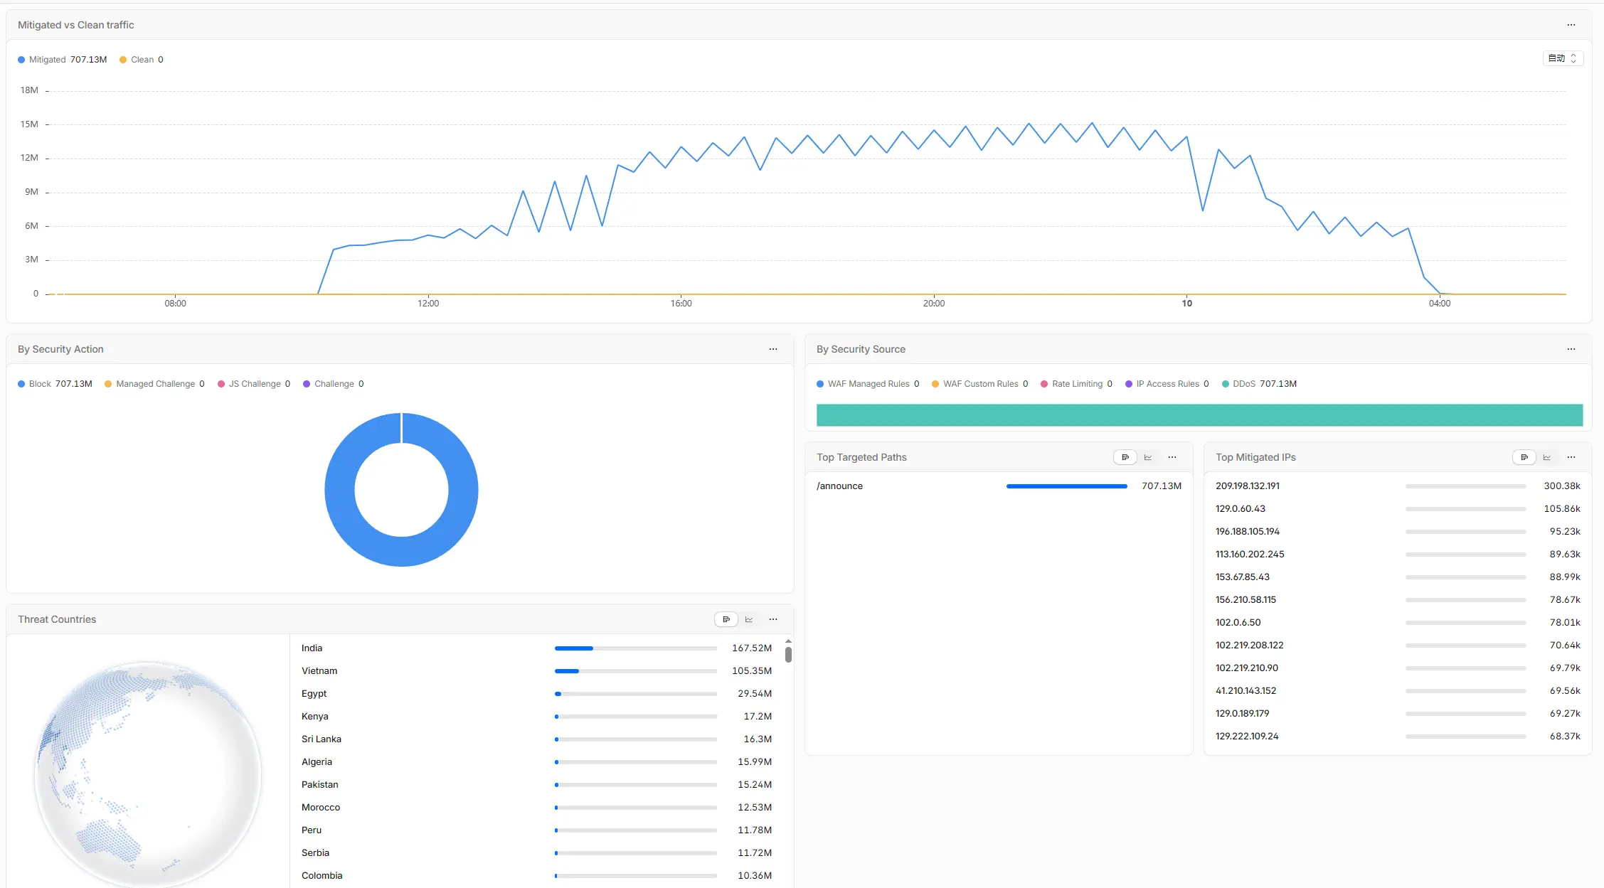
Task: Open Threat Countries panel options menu
Action: [x=772, y=619]
